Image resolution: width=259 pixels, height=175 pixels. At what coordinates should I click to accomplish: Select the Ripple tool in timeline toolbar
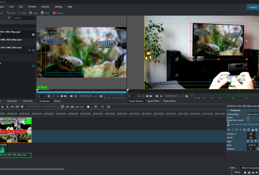click(22, 107)
